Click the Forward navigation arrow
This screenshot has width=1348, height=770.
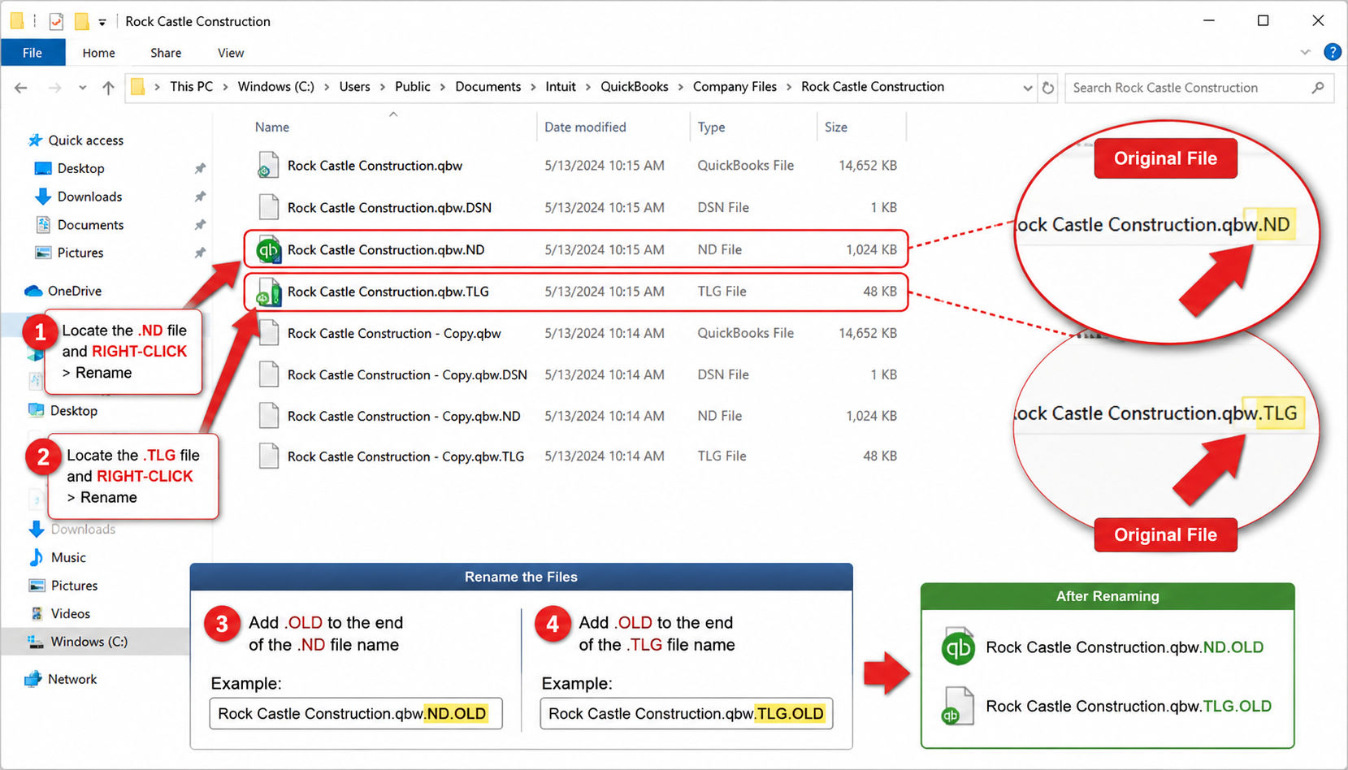click(54, 88)
